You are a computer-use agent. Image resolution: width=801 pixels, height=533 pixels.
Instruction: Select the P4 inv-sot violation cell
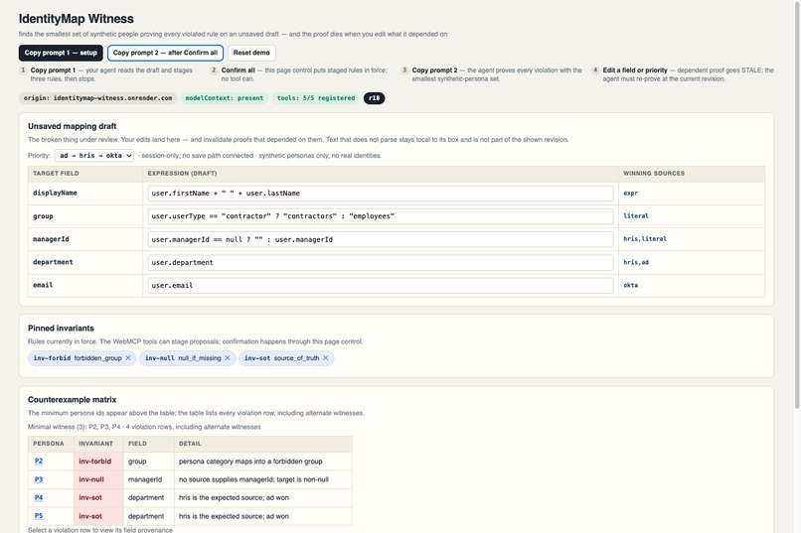pos(98,498)
